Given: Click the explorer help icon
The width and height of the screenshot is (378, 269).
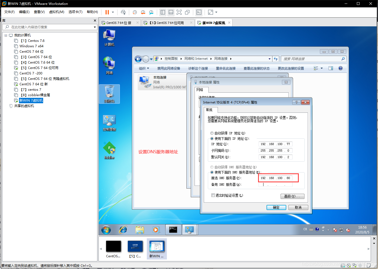Looking at the screenshot, I should click(x=341, y=68).
